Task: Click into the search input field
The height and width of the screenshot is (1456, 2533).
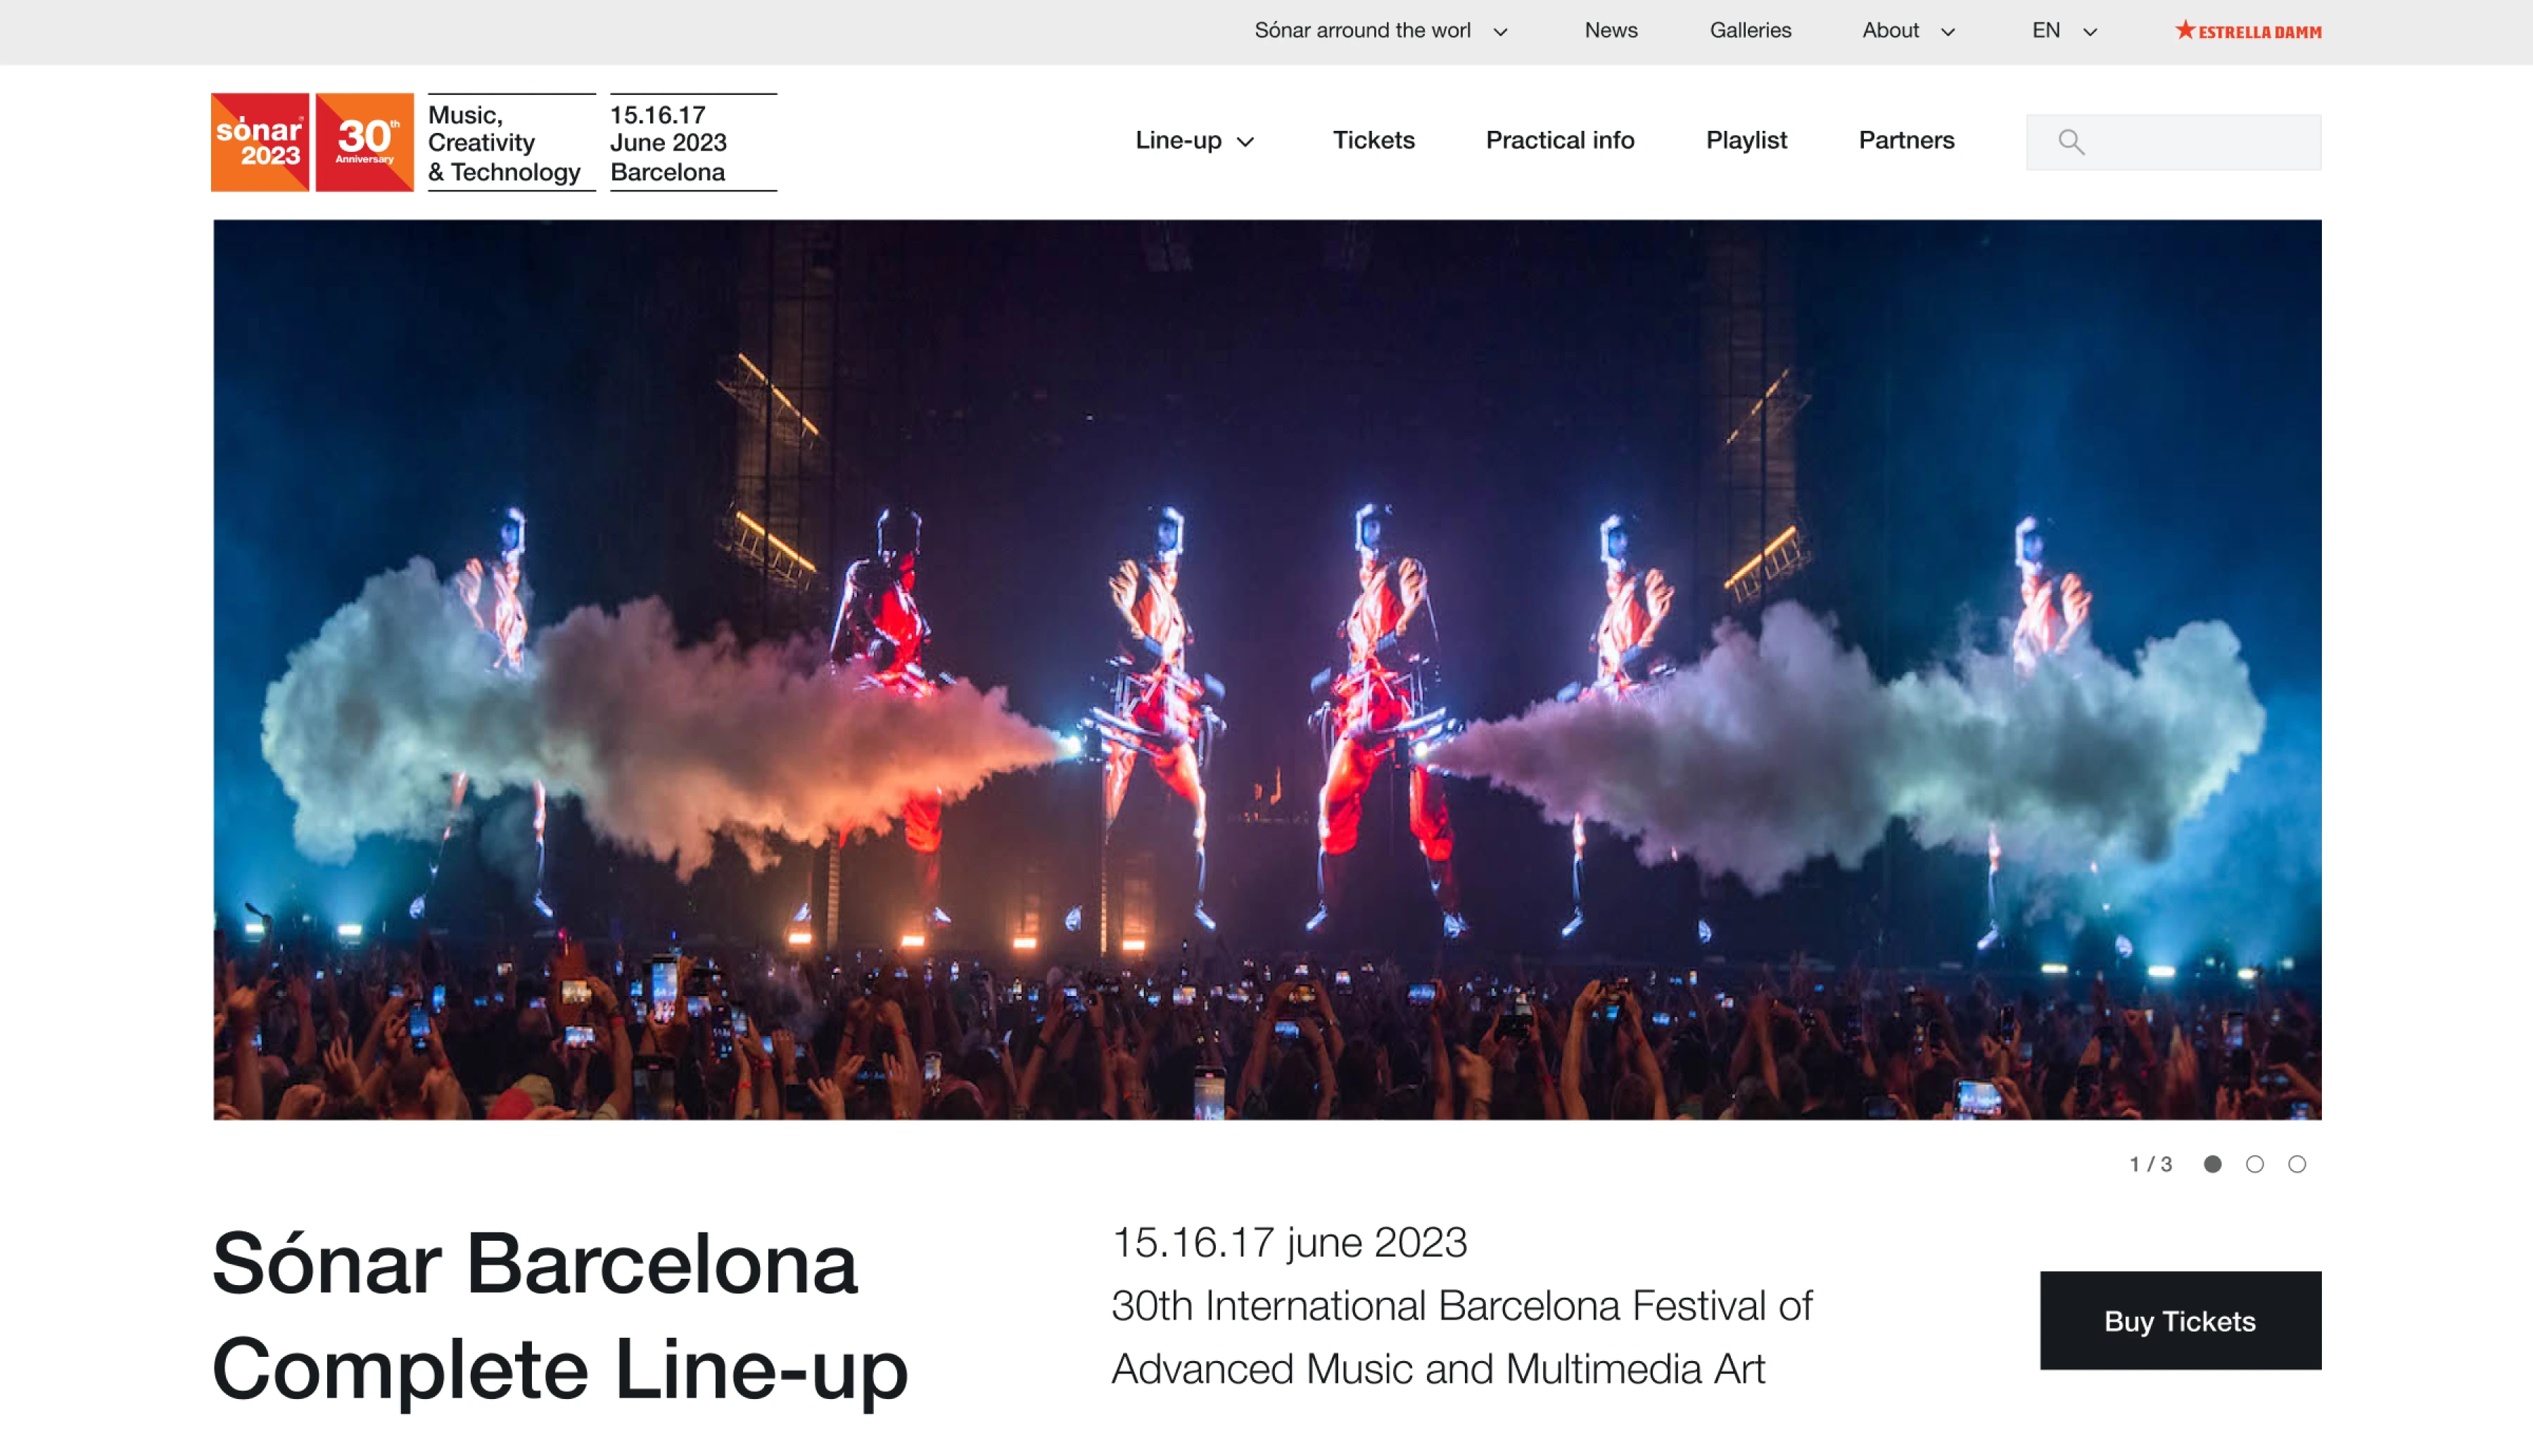Action: pyautogui.click(x=2174, y=142)
